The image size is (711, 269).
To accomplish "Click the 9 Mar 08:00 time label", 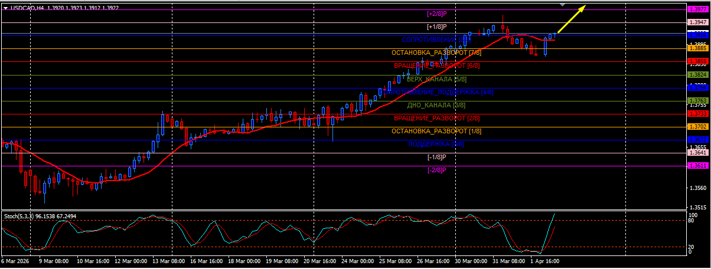I will [x=53, y=261].
